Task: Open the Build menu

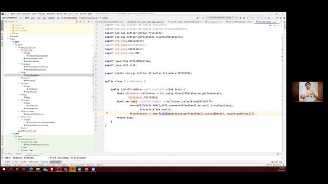Action: [x=59, y=14]
